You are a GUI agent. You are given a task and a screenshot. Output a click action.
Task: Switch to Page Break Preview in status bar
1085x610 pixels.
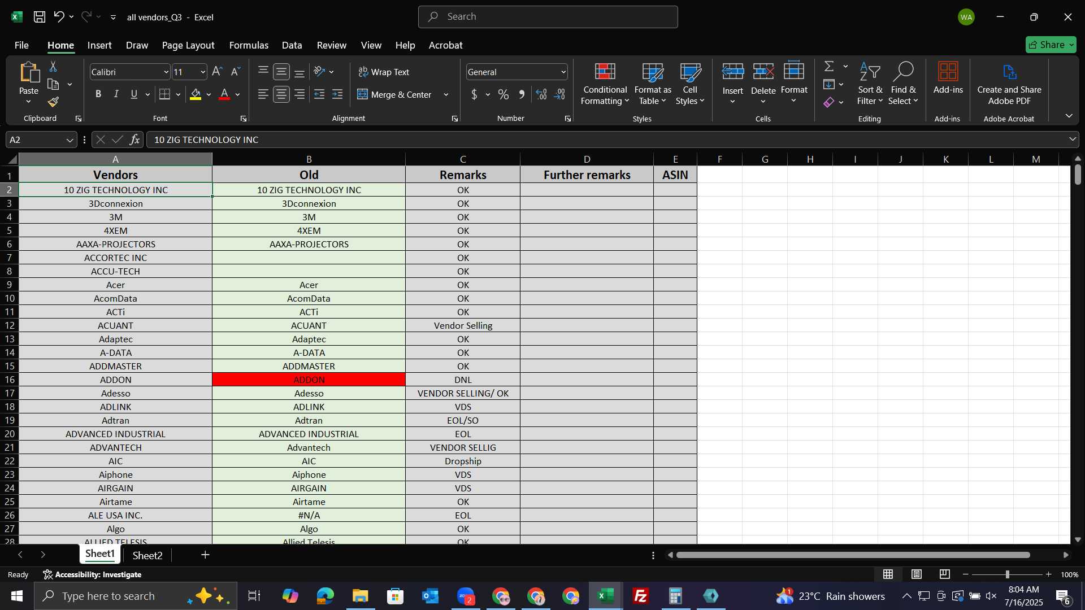945,574
